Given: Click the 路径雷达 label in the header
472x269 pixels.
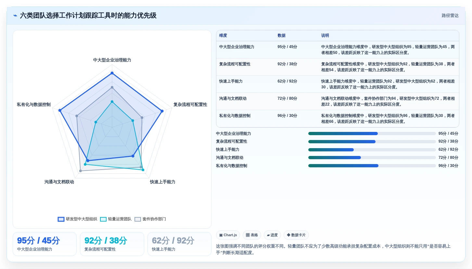Looking at the screenshot, I should pyautogui.click(x=450, y=16).
